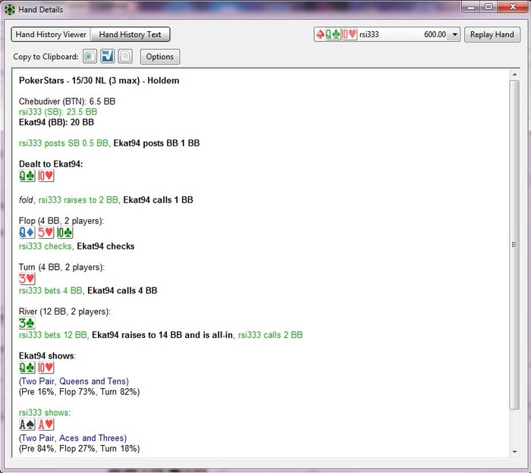Screen dimensions: 531x473
Task: Click 'rsi333 bets 12 BB' text
Action: coord(53,335)
